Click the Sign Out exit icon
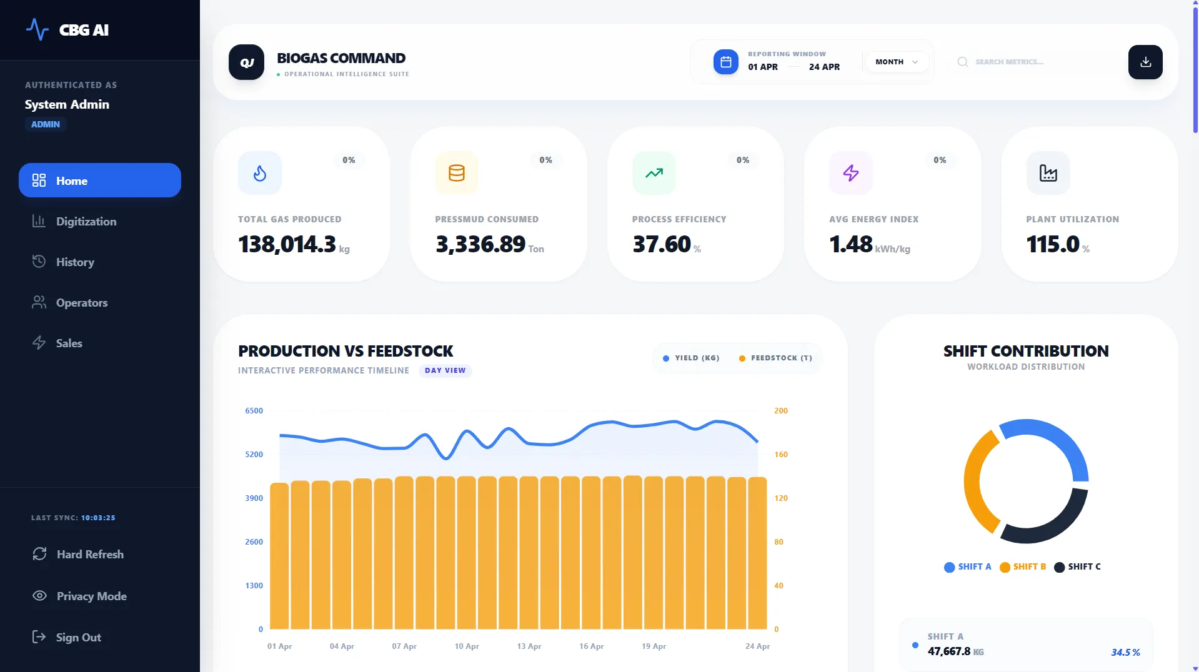The height and width of the screenshot is (672, 1199). (x=39, y=637)
